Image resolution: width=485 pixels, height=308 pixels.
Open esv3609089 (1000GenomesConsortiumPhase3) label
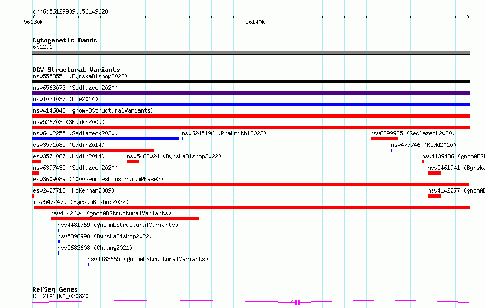pos(98,179)
